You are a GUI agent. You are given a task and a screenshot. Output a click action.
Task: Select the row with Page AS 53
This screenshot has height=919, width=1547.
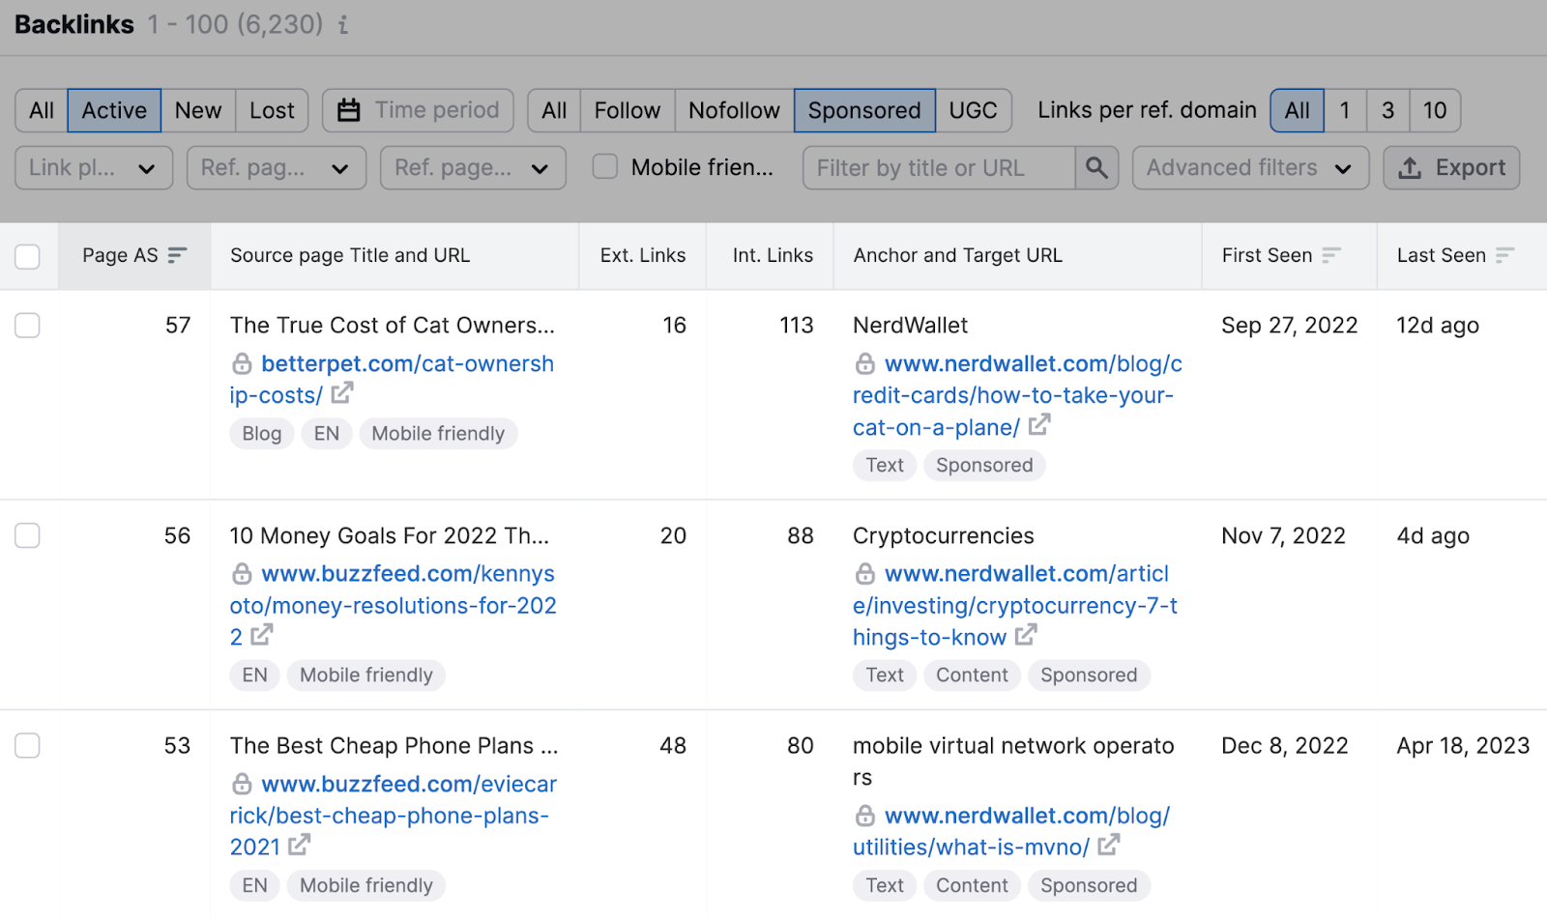[27, 745]
